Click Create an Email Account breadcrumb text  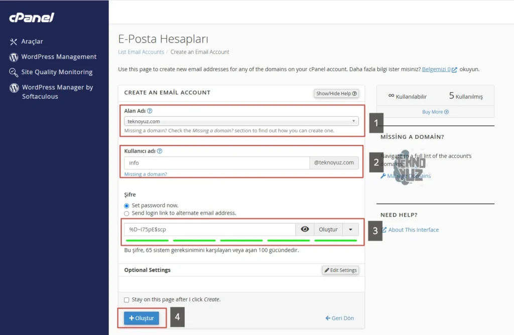click(x=200, y=52)
